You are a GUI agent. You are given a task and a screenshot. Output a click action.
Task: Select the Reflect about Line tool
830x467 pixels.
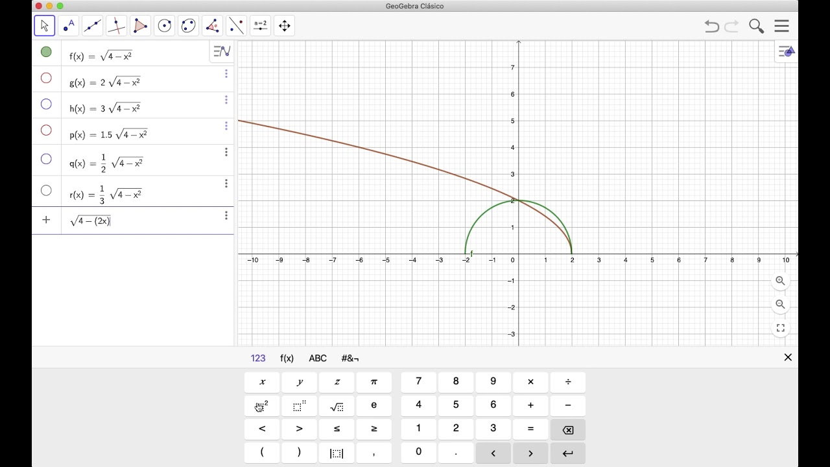point(237,26)
